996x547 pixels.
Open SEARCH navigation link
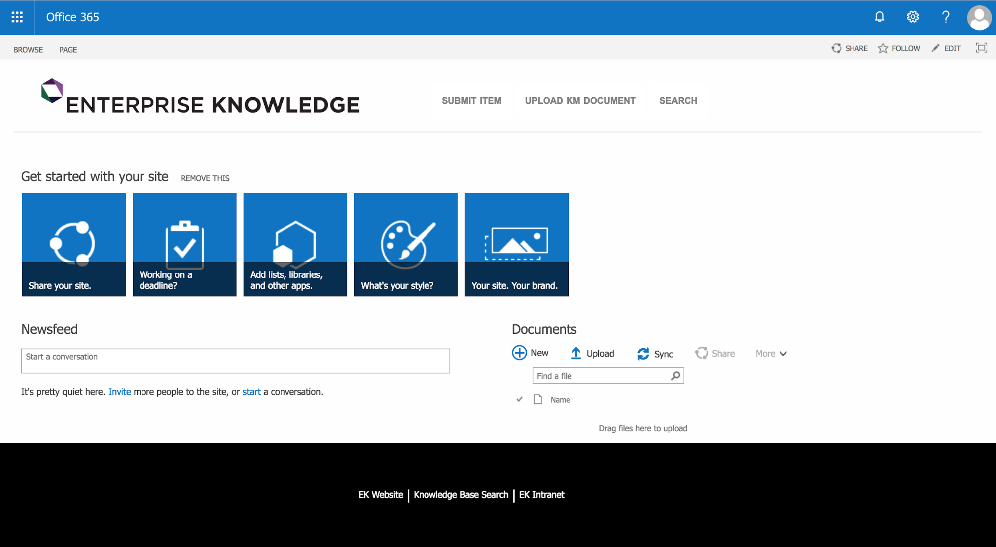tap(678, 101)
